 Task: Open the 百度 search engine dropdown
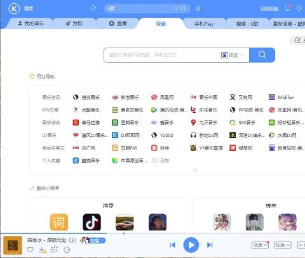tap(233, 55)
